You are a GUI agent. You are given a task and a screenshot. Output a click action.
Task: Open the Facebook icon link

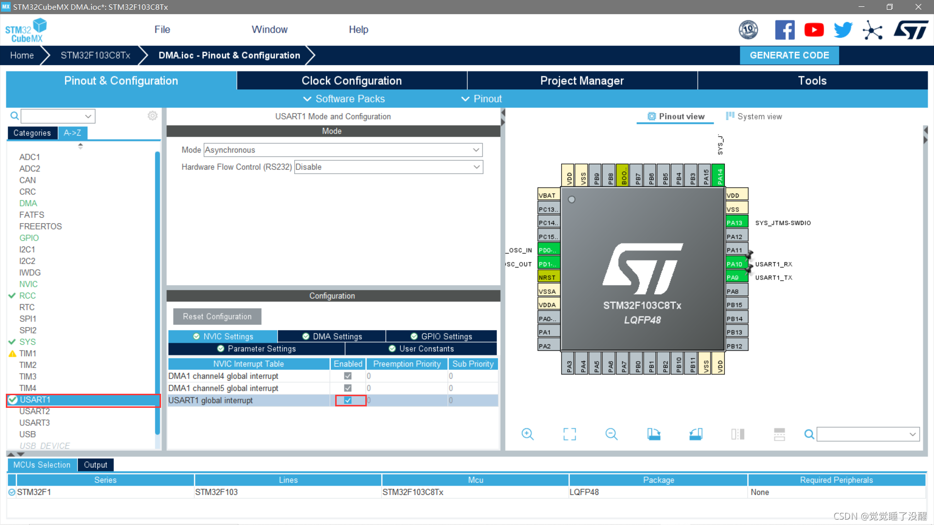(x=784, y=30)
